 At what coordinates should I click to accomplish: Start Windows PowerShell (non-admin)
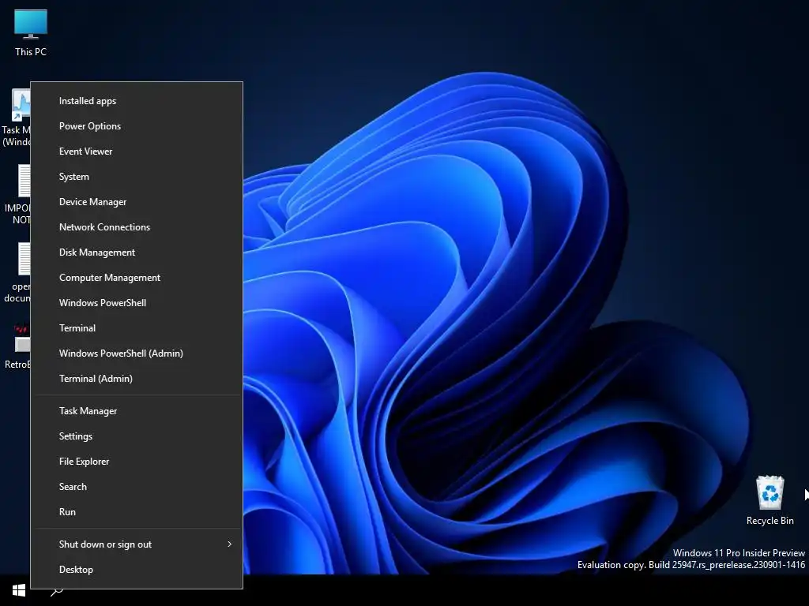tap(137, 303)
